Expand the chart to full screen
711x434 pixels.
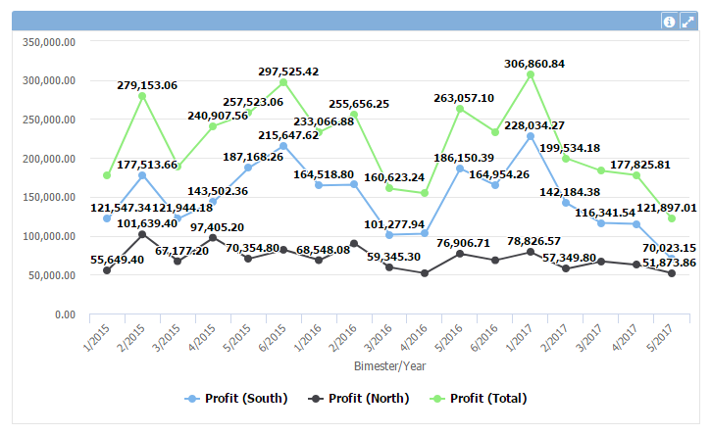[688, 22]
